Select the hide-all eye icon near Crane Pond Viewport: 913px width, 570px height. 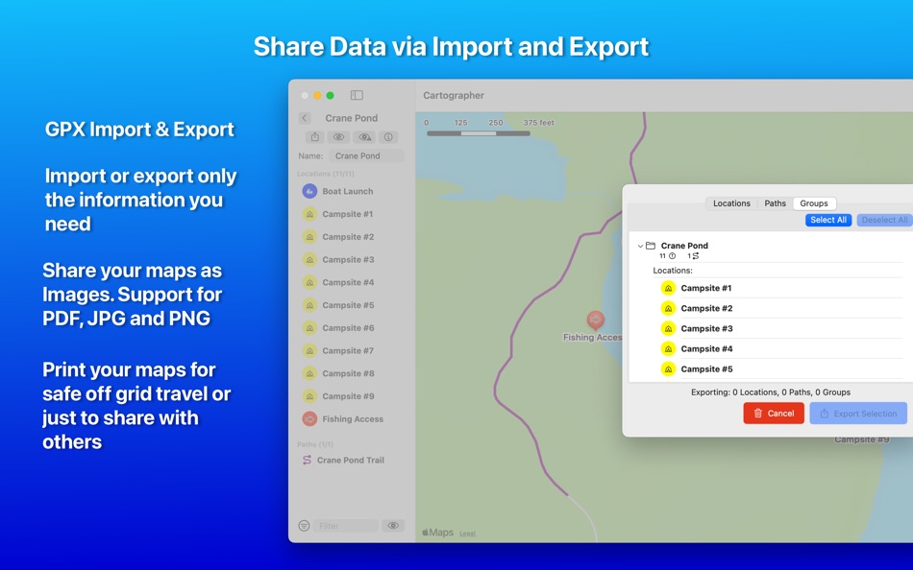339,137
